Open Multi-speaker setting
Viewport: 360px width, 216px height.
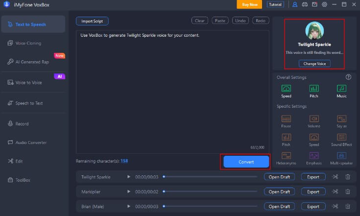pyautogui.click(x=341, y=159)
